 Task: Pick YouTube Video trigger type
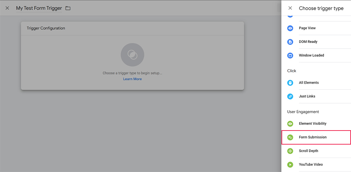click(316, 164)
